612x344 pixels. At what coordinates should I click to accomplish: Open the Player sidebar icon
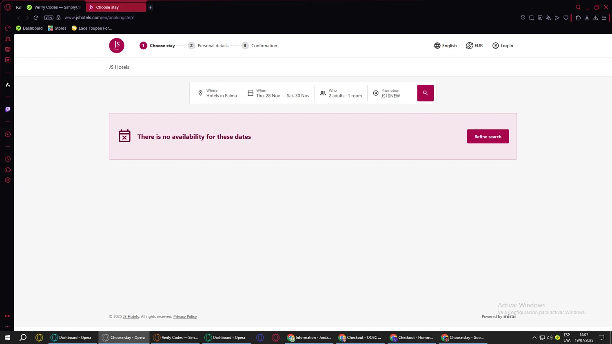[x=8, y=134]
